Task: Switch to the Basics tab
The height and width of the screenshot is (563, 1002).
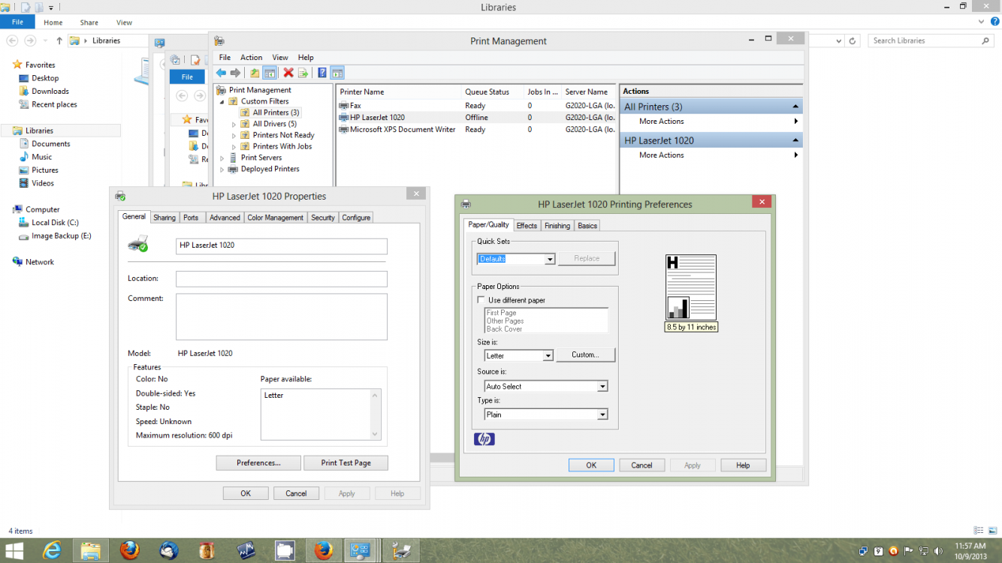Action: point(587,226)
